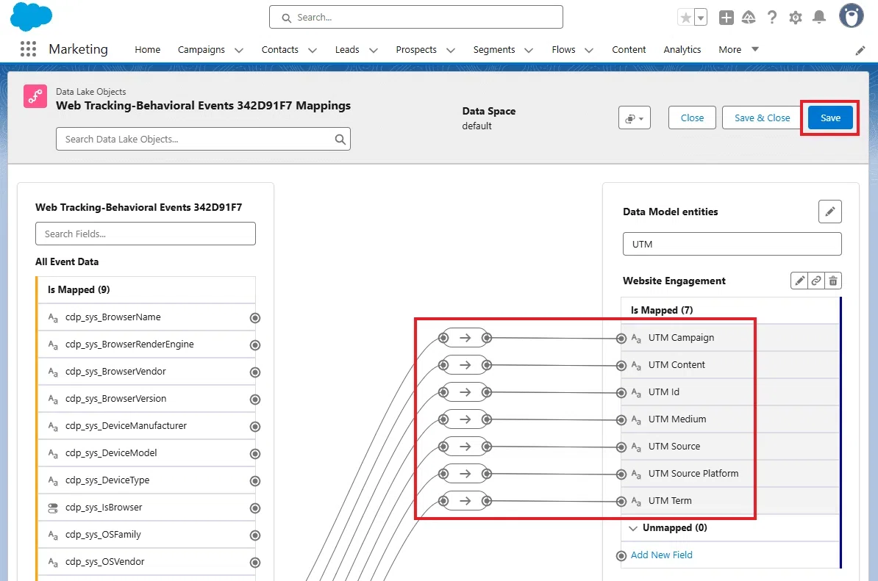Click the node beside Add New Field
Image resolution: width=878 pixels, height=581 pixels.
point(621,556)
